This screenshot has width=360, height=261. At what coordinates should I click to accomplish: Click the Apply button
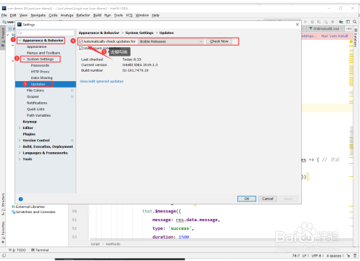[x=288, y=199]
